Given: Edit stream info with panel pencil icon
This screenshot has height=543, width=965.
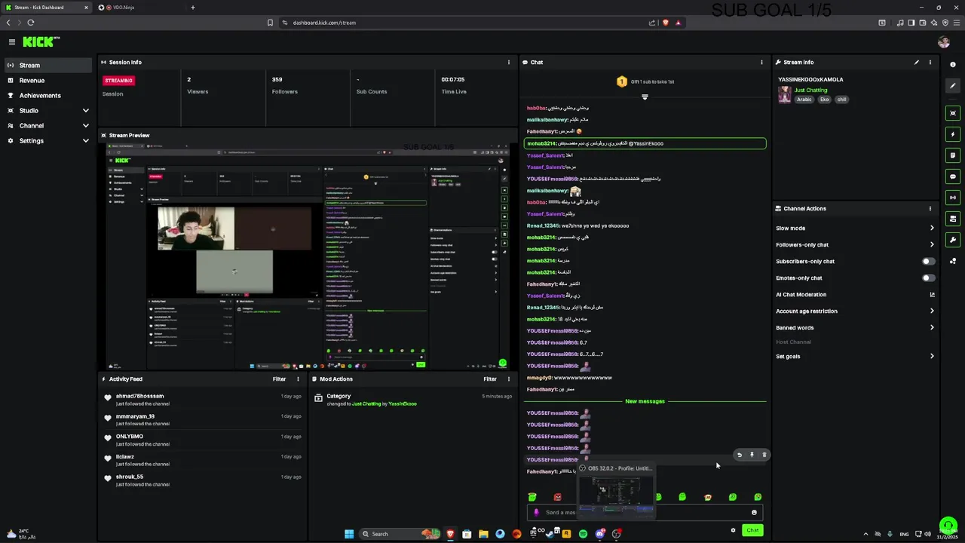Looking at the screenshot, I should tap(917, 63).
